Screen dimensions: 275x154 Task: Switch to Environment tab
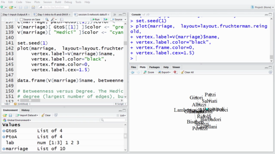pos(10,110)
